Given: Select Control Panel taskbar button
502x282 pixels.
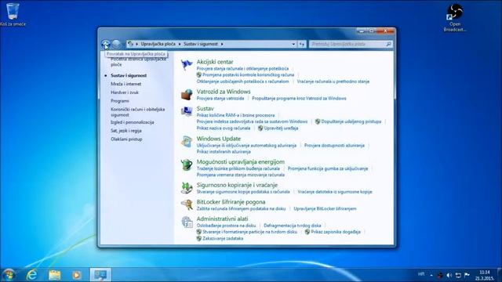Looking at the screenshot, I should (100, 275).
